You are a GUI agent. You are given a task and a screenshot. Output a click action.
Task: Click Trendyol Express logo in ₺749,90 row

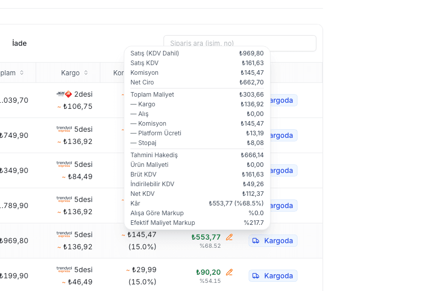(x=64, y=129)
